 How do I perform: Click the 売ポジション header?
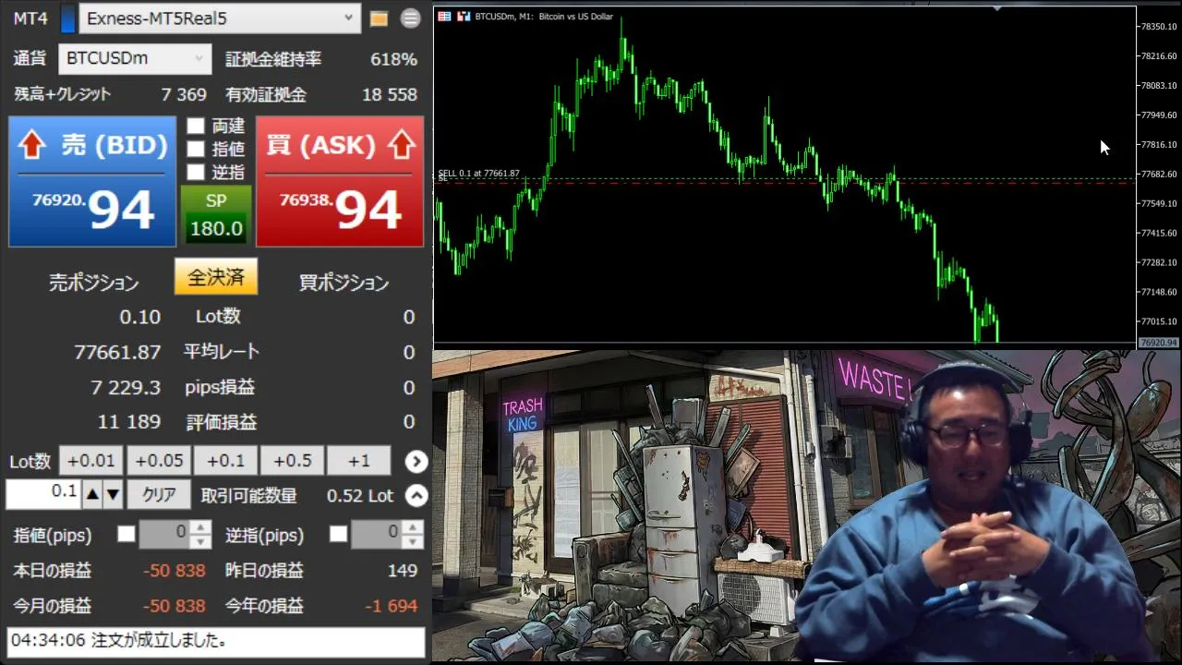[94, 283]
